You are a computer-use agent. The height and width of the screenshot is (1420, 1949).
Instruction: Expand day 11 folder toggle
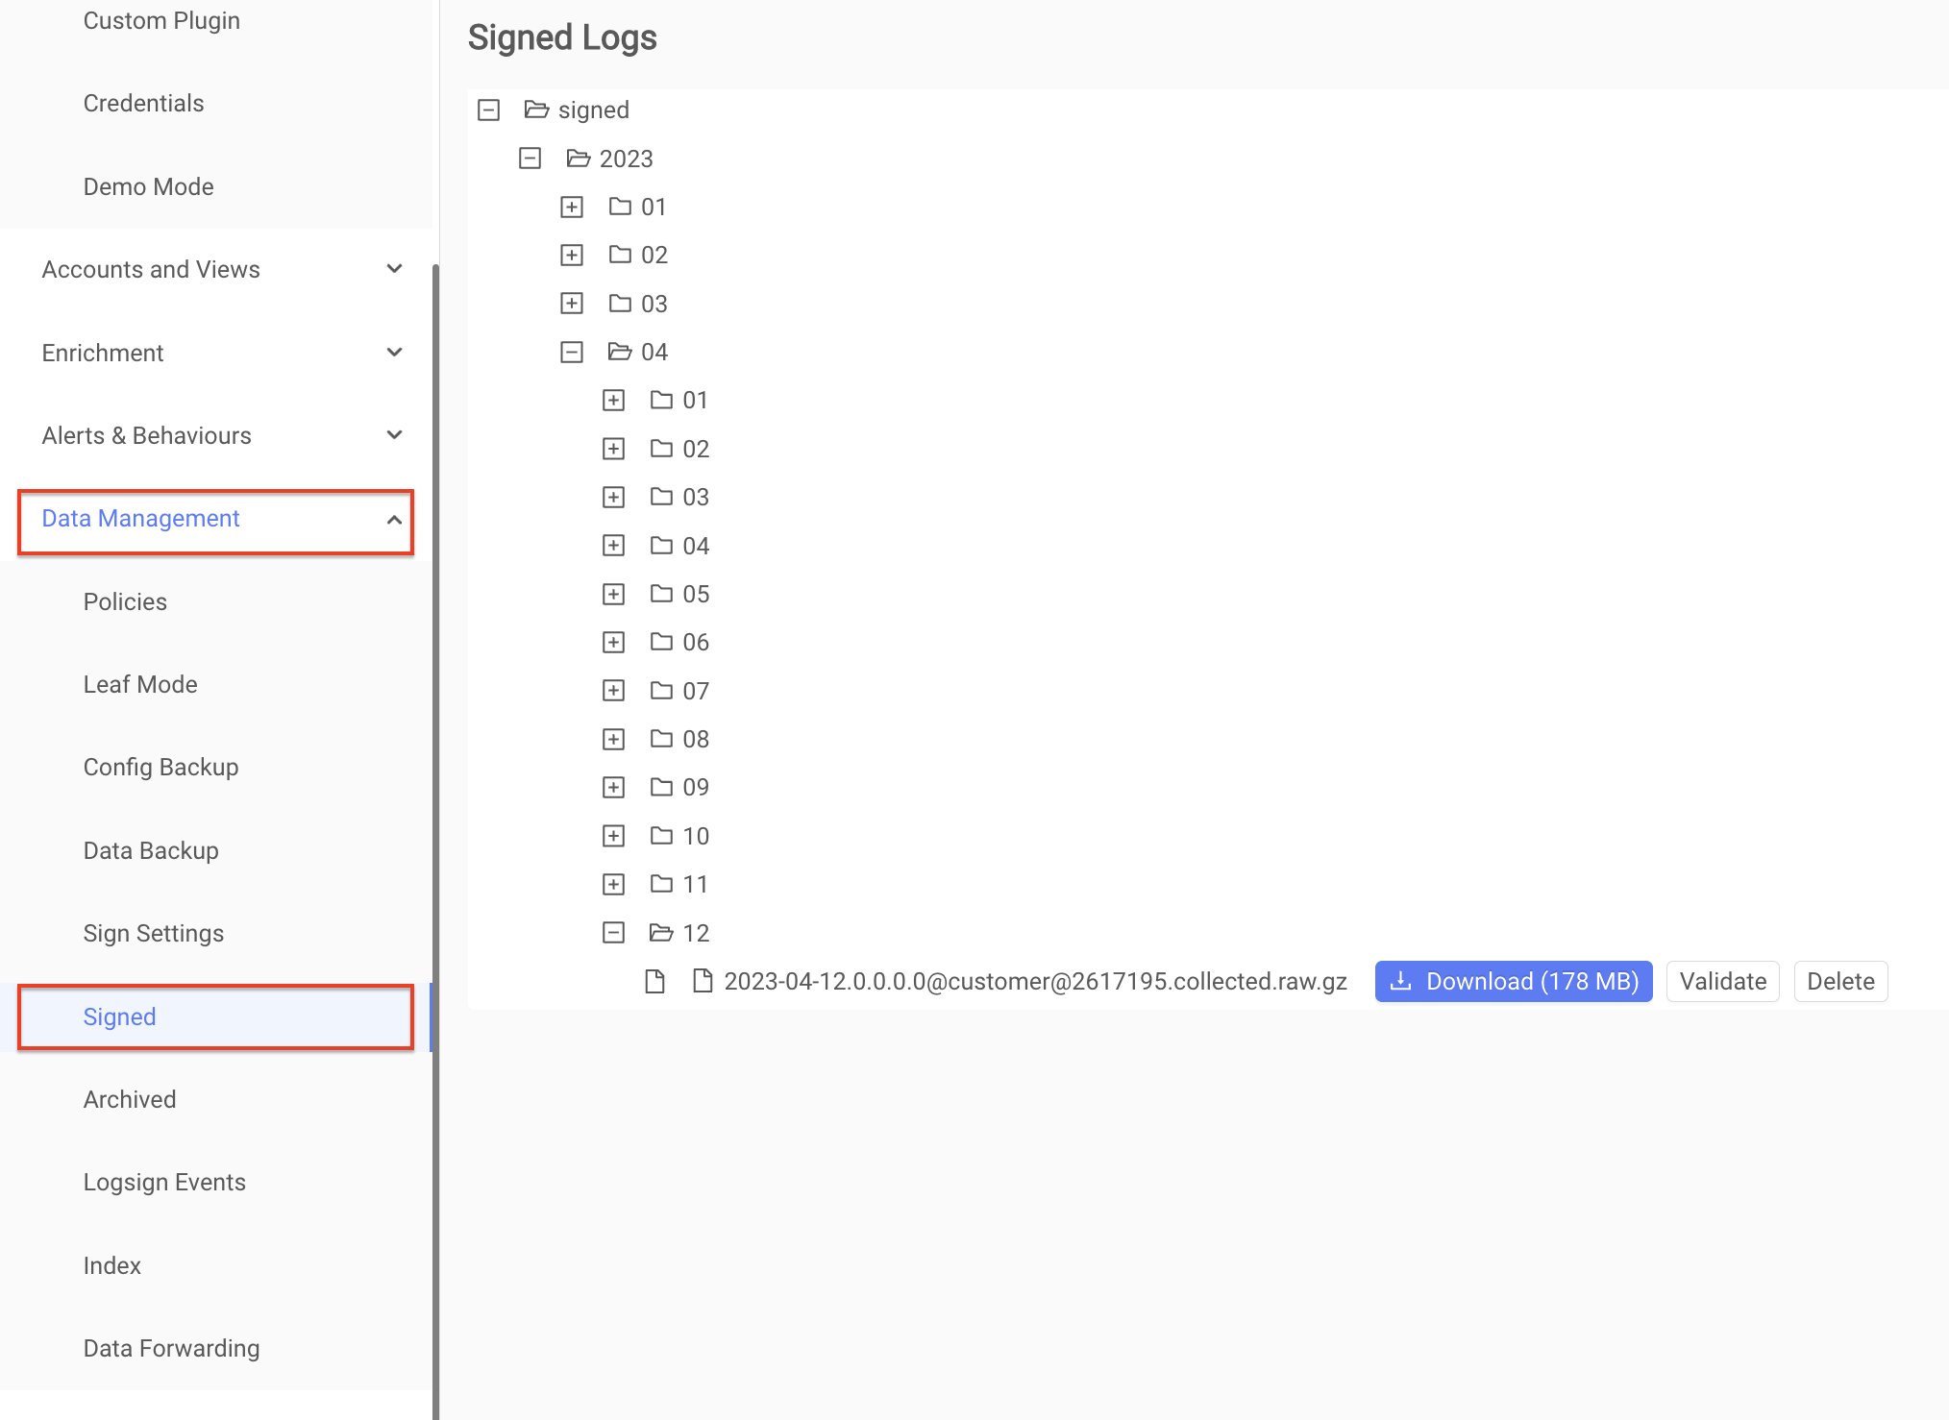tap(613, 884)
